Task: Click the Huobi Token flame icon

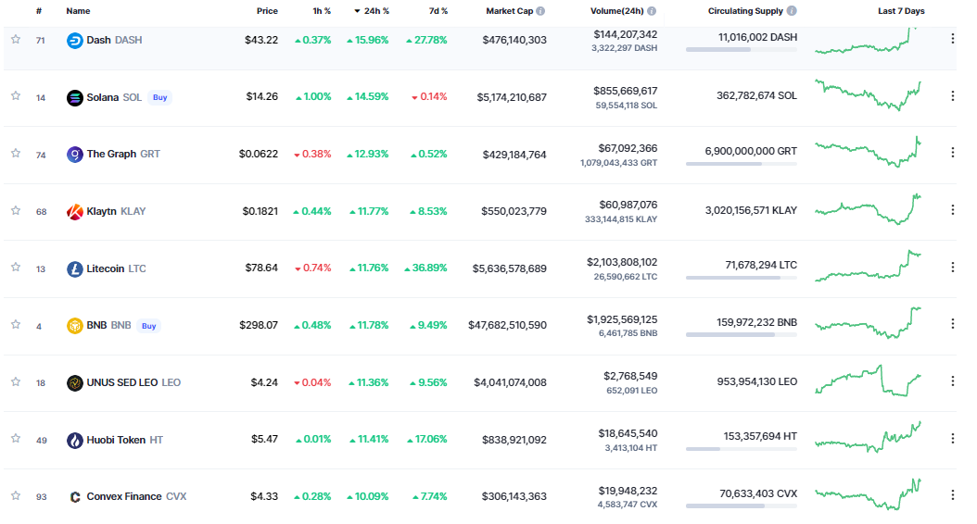Action: click(x=74, y=440)
